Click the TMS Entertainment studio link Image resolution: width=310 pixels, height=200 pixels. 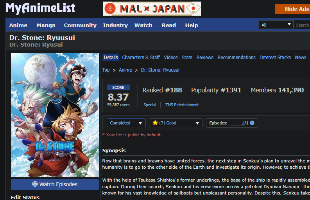[182, 105]
